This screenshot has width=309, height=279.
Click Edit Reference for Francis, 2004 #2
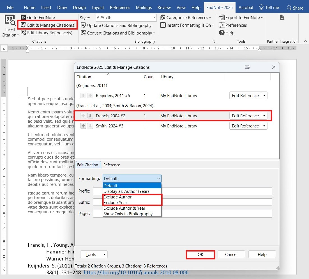(x=245, y=116)
